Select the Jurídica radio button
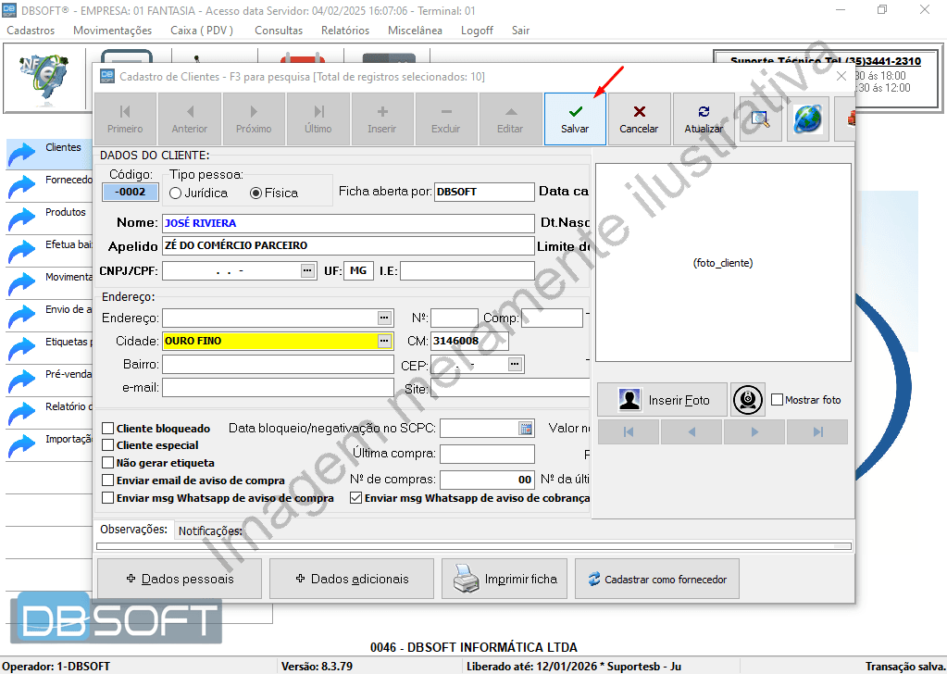 [176, 193]
